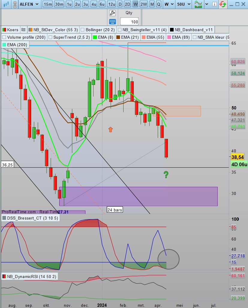Click the blue grid icon under the wrench
This screenshot has width=248, height=308.
pyautogui.click(x=112, y=22)
